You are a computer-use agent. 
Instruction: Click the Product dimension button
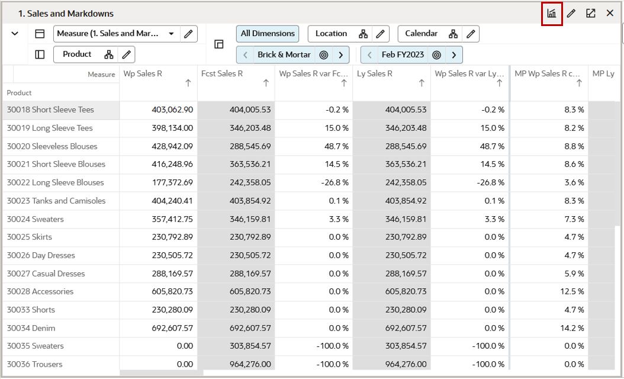(77, 54)
